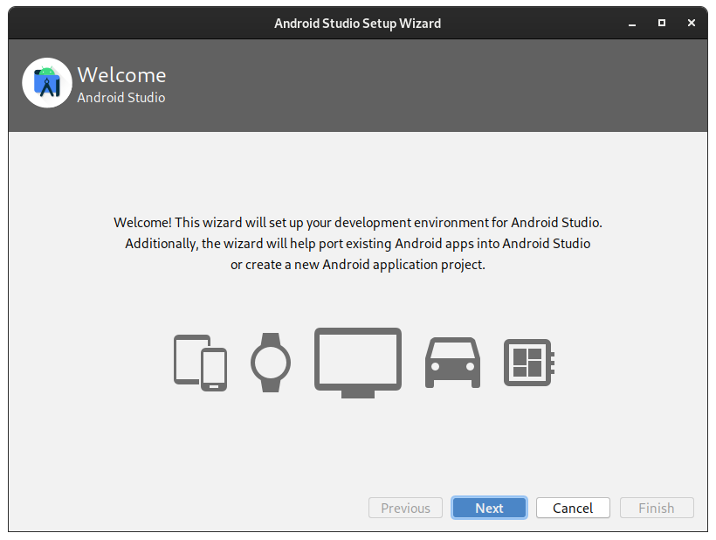Click the 'Android Studio' subtitle under Welcome
Screen dimensions: 716x540
(121, 97)
